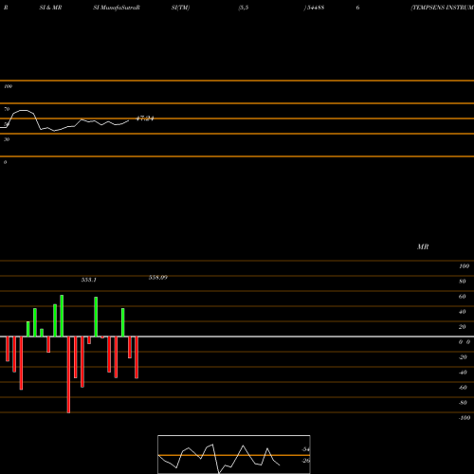Click the price label 558.99
474x474 pixels.
tap(158, 278)
